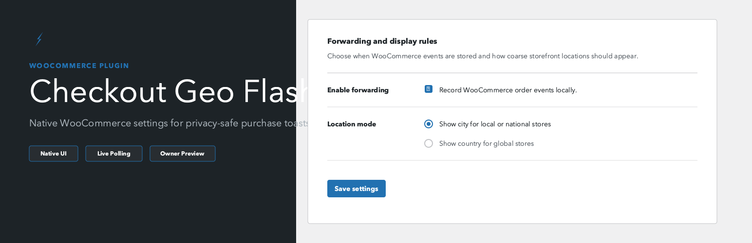Select the Show city radio button

pos(429,124)
